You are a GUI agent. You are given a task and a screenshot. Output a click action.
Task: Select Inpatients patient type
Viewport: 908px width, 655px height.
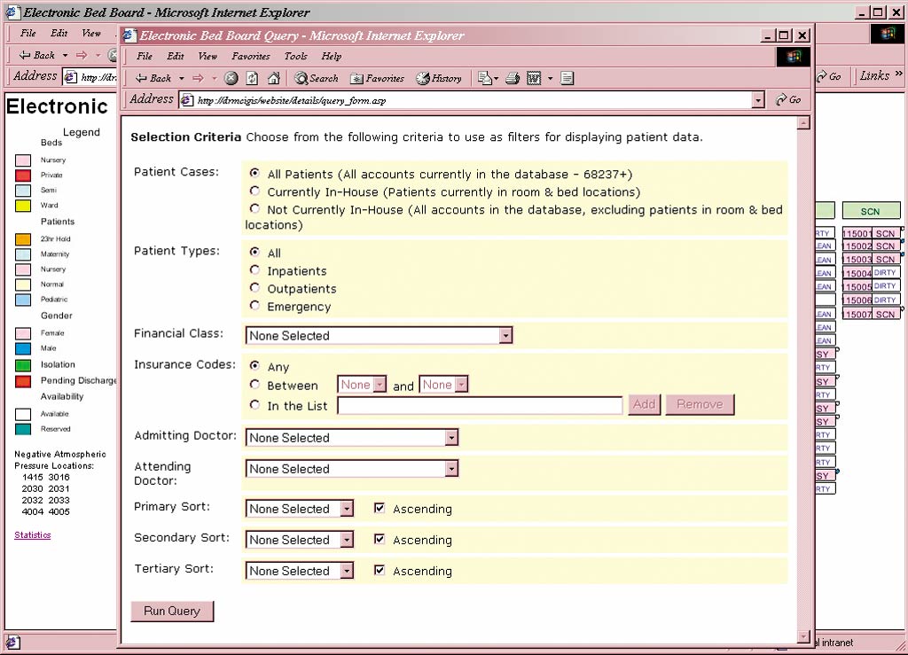(x=254, y=269)
